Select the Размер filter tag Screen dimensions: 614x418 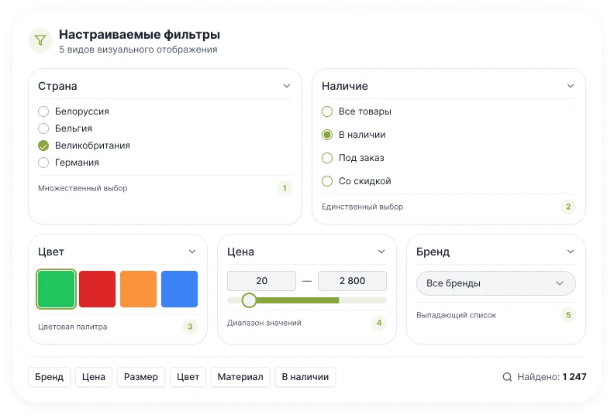tap(141, 377)
